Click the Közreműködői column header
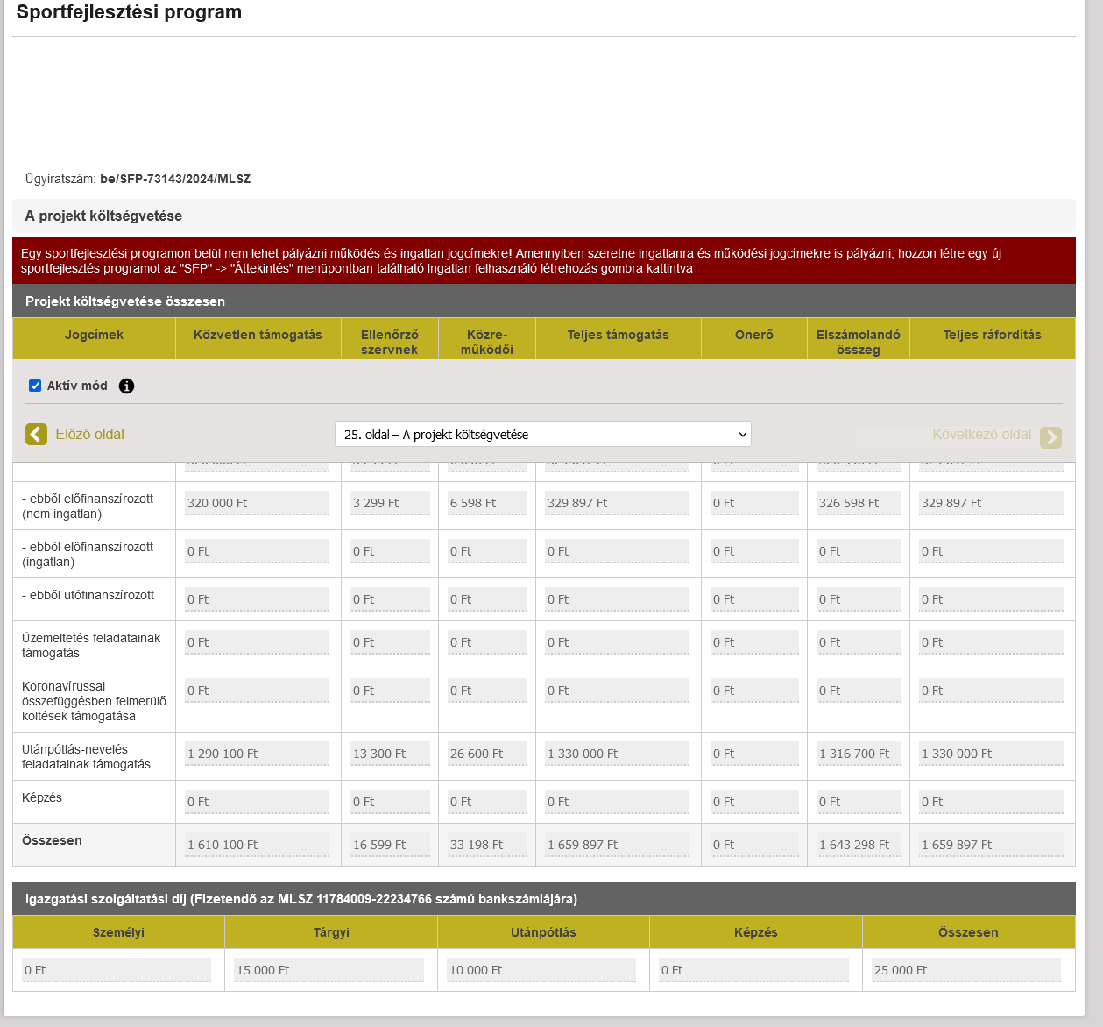 tap(487, 338)
